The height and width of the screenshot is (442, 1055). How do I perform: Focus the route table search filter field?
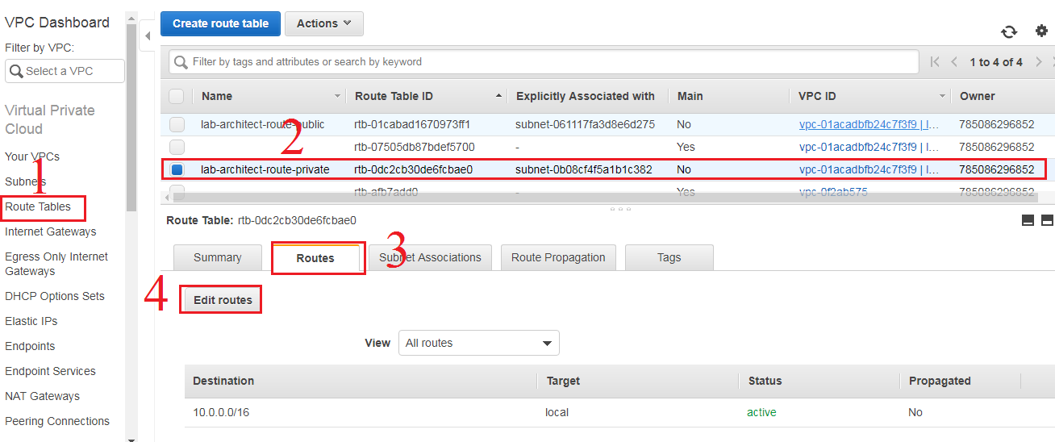pyautogui.click(x=548, y=62)
